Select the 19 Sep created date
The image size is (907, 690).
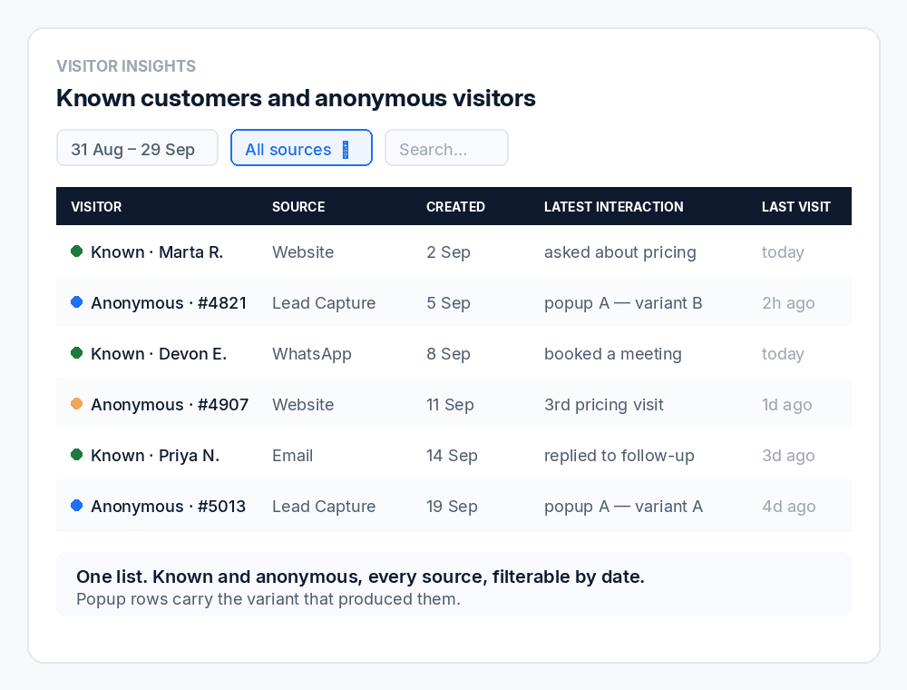click(x=452, y=508)
